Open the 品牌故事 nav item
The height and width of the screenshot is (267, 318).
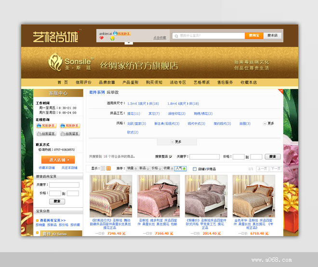[107, 82]
